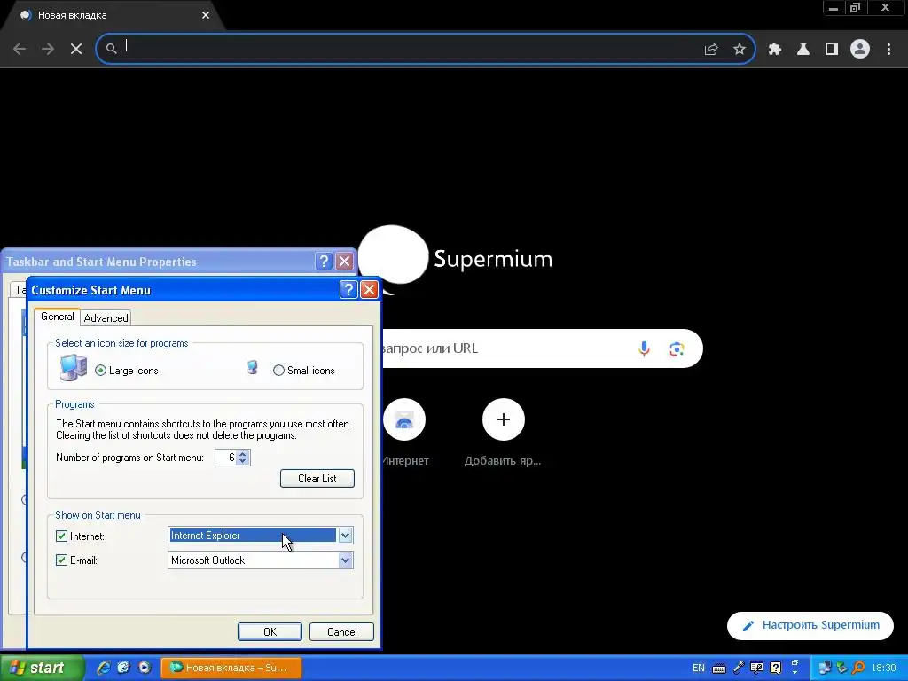Screen dimensions: 908x681
Task: Launch Internet Explorer from Quick Launch
Action: 103,668
